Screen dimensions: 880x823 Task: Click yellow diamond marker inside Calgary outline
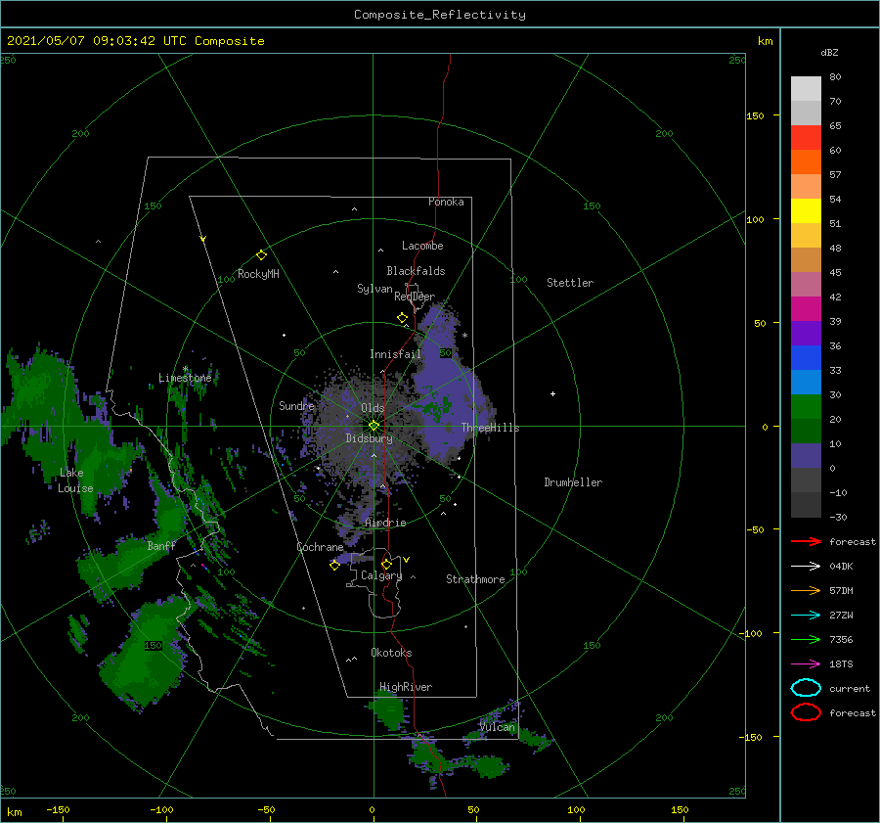386,564
